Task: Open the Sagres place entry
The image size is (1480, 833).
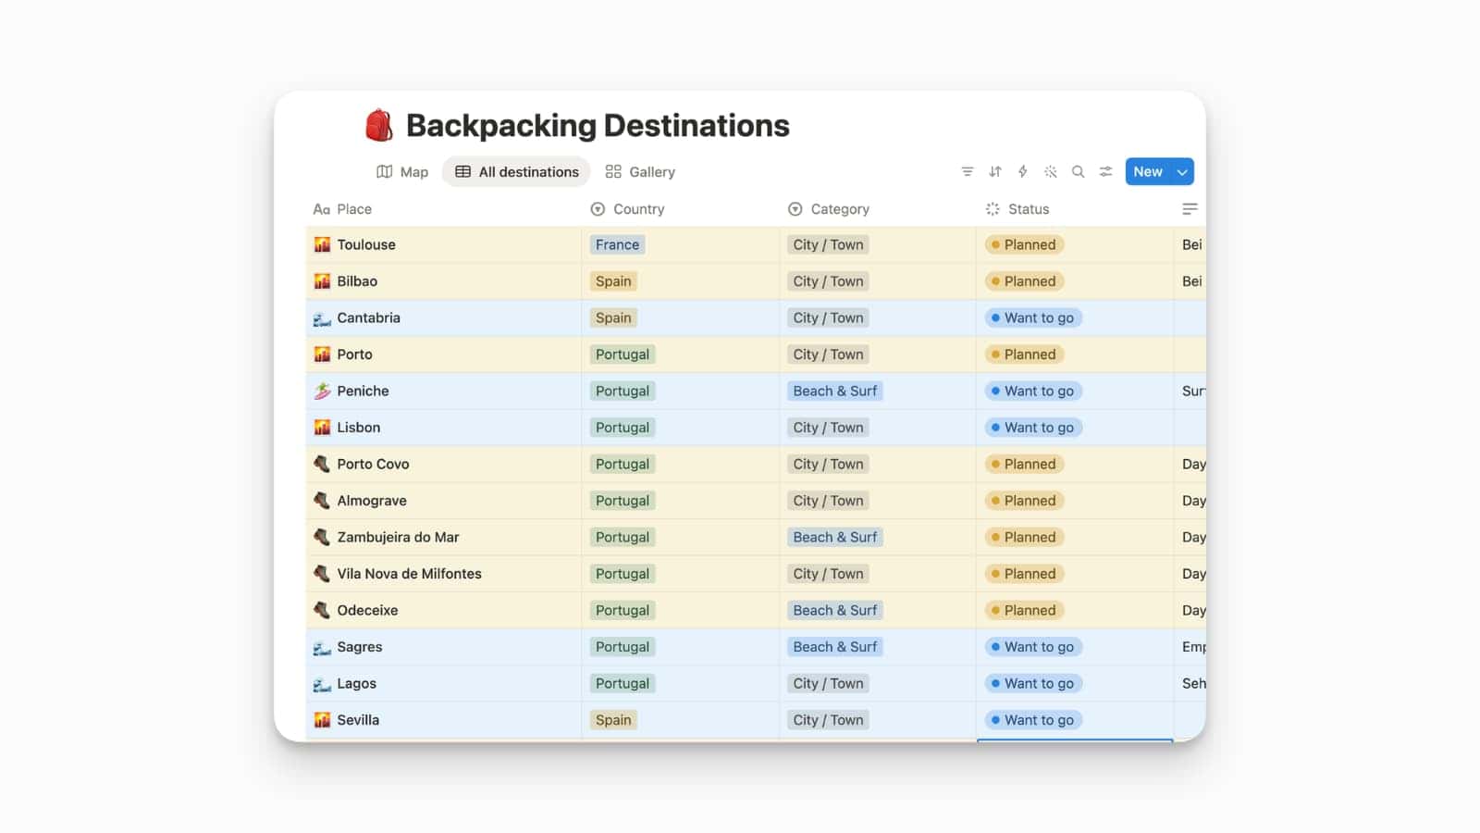Action: pyautogui.click(x=359, y=648)
